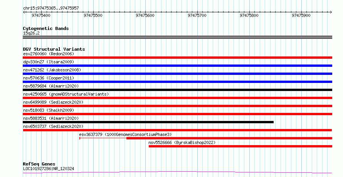Click ruler position 97475400
This screenshot has width=343, height=177.
pos(41,15)
